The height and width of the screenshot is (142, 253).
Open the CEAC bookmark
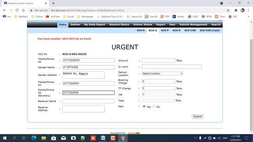click(x=193, y=17)
